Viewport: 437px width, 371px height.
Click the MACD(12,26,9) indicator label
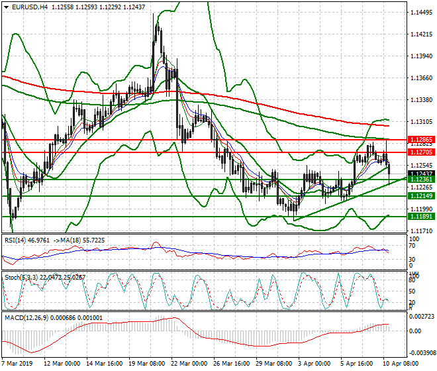[x=26, y=318]
